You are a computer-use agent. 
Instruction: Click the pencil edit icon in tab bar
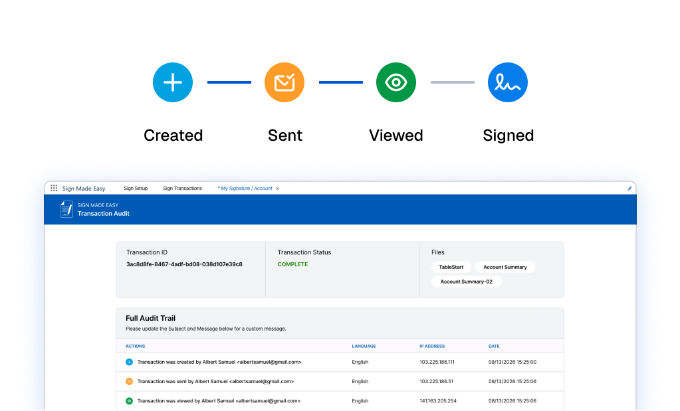click(x=629, y=189)
